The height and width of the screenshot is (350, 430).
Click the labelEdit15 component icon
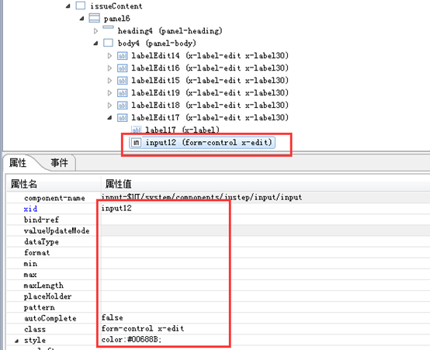123,81
